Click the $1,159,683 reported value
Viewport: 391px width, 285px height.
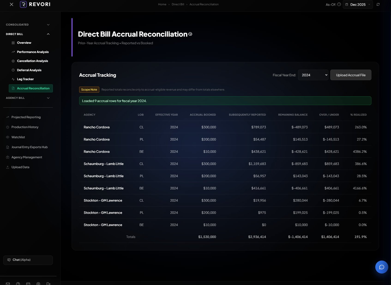257,164
